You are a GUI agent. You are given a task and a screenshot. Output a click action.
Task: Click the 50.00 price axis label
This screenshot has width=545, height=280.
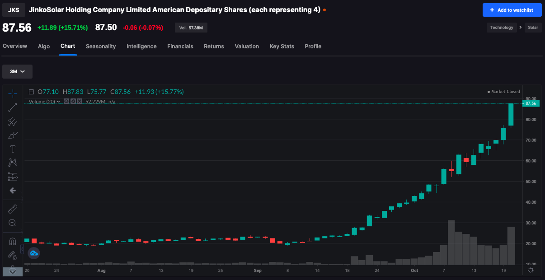coord(531,182)
